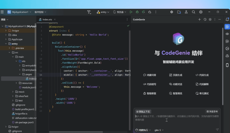Send the CodeGenie message
230x133 pixels.
(x=217, y=130)
